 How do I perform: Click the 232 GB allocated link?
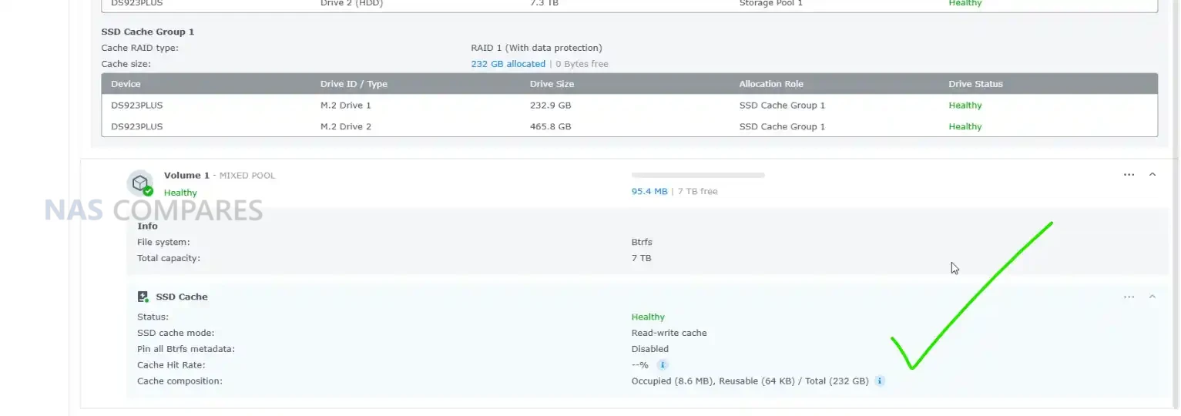tap(508, 64)
